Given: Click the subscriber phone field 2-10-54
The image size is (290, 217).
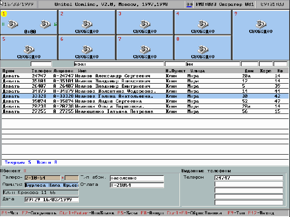Looking at the screenshot, I should [43, 178].
